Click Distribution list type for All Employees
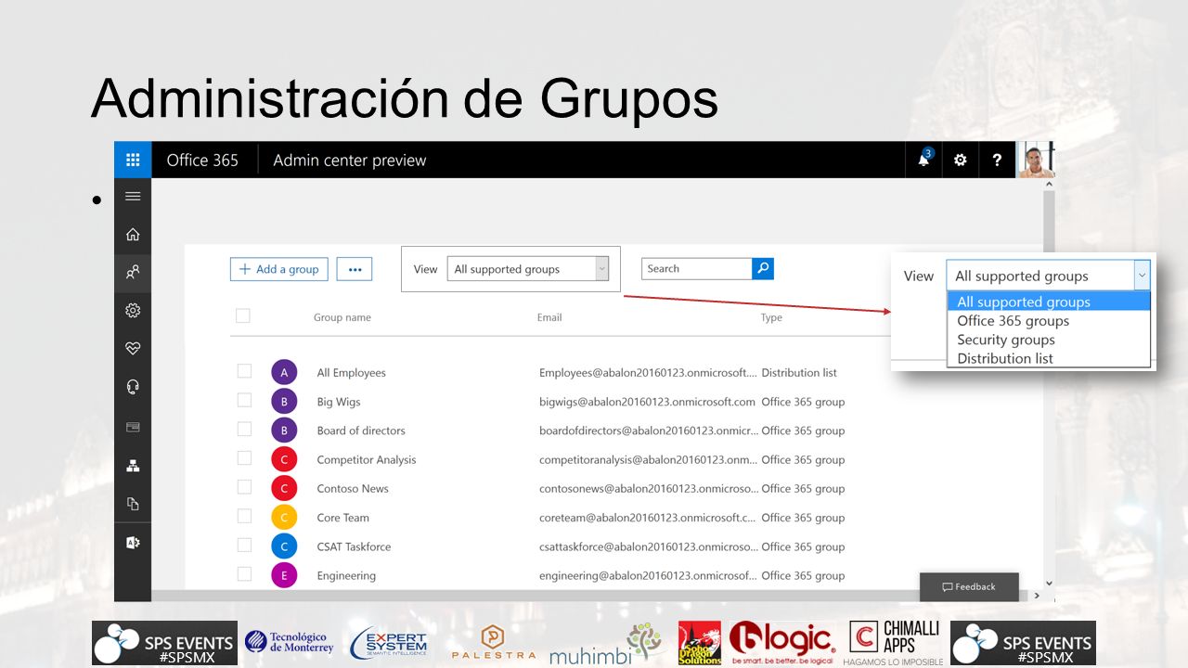Viewport: 1188px width, 668px height. pyautogui.click(x=799, y=373)
